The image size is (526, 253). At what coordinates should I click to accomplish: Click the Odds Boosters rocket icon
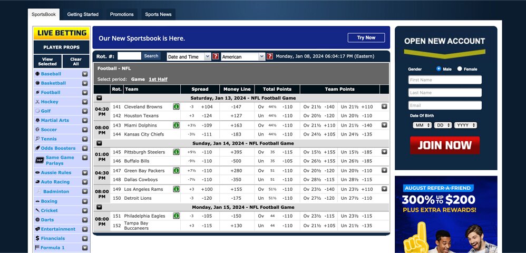click(x=37, y=148)
